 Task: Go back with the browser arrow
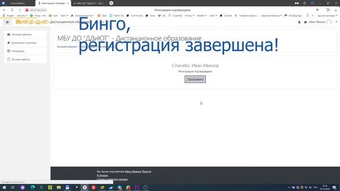(4, 10)
